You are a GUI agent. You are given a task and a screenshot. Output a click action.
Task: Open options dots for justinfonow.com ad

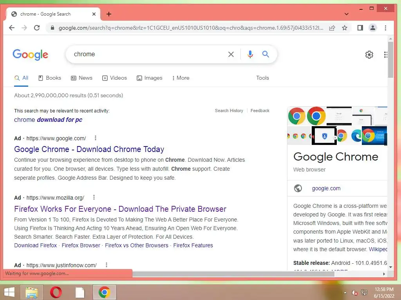click(107, 265)
